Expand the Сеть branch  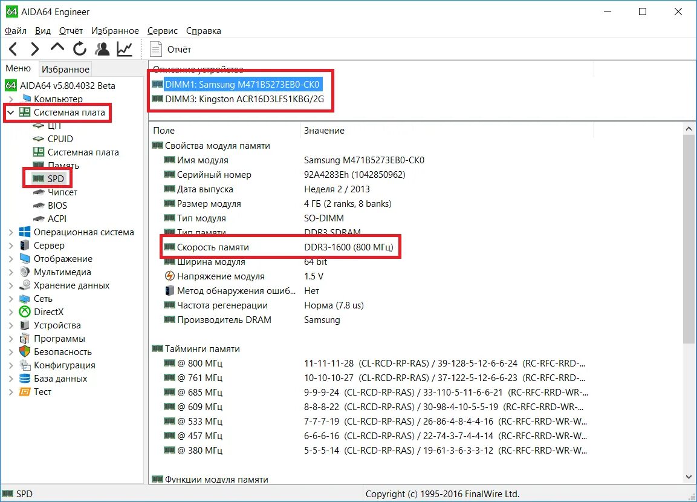coord(11,299)
